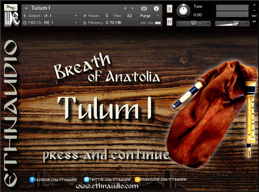Click the Voices note icon
The image size is (259, 192).
[x=85, y=16]
